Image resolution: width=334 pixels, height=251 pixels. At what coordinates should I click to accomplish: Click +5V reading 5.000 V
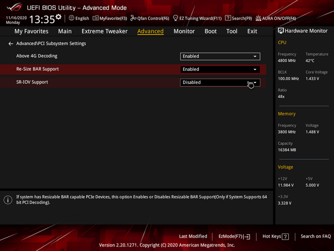tap(312, 185)
